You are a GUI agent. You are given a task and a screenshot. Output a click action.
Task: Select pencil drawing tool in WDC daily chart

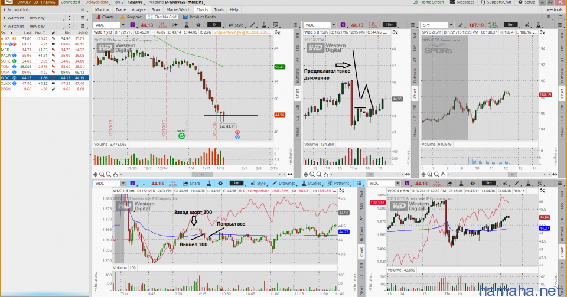(x=253, y=25)
